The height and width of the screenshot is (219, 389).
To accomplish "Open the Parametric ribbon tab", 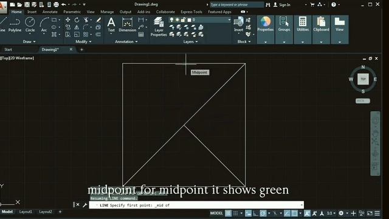I will coord(72,12).
